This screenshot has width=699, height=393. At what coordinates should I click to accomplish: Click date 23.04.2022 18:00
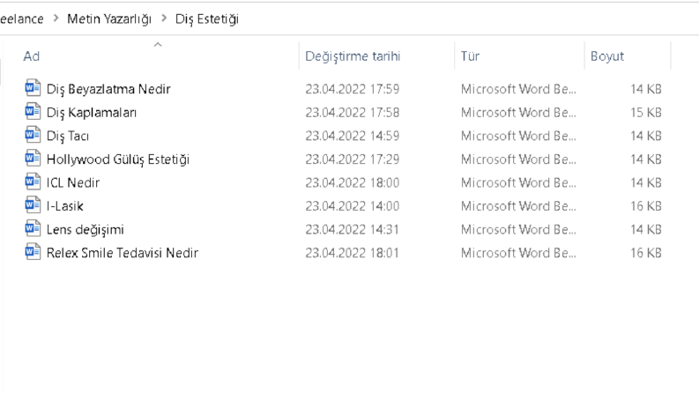[353, 182]
